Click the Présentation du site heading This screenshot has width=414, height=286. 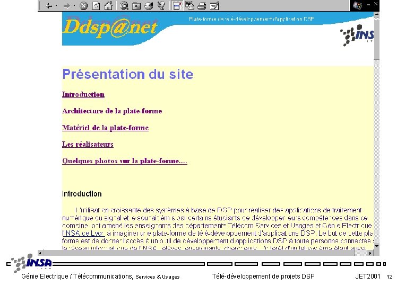click(x=128, y=74)
